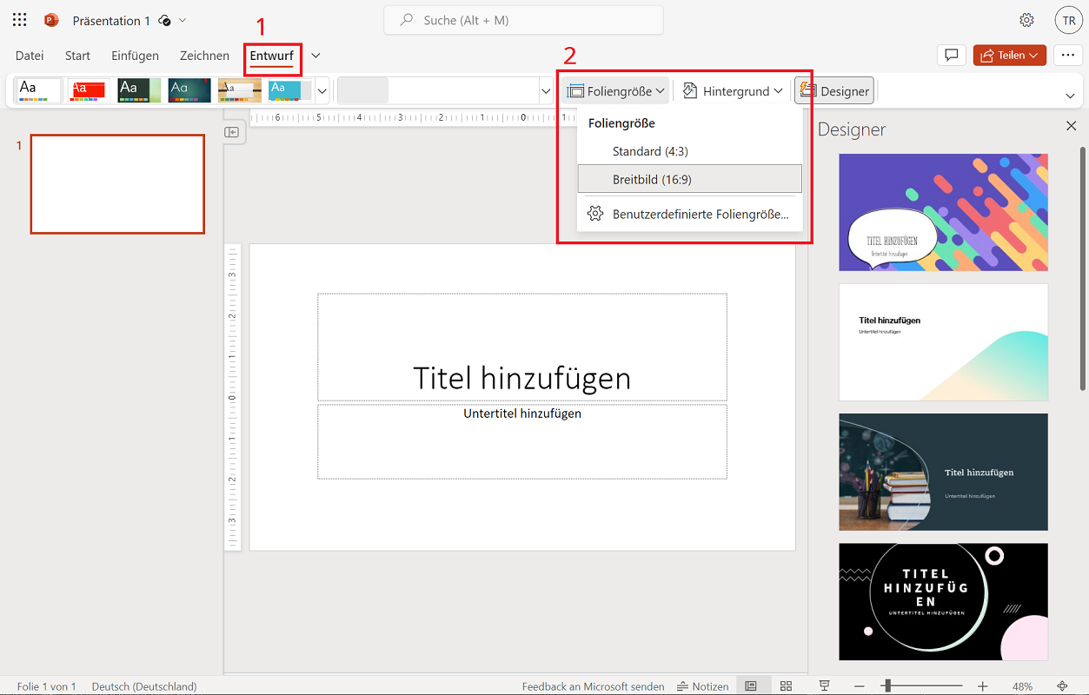1089x695 pixels.
Task: Apply the red theme thumbnail
Action: tap(89, 90)
